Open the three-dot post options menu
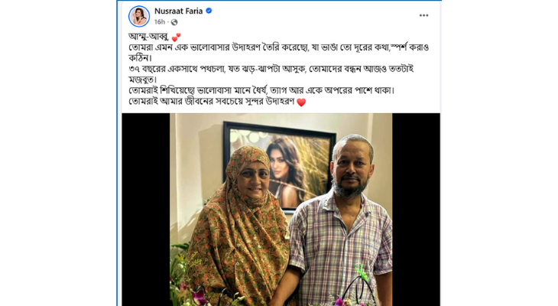The image size is (558, 306). [423, 15]
